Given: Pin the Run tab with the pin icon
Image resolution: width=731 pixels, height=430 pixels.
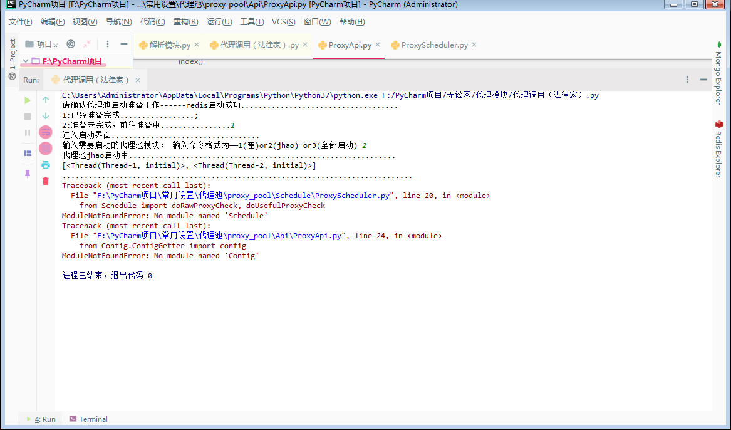Looking at the screenshot, I should 28,174.
